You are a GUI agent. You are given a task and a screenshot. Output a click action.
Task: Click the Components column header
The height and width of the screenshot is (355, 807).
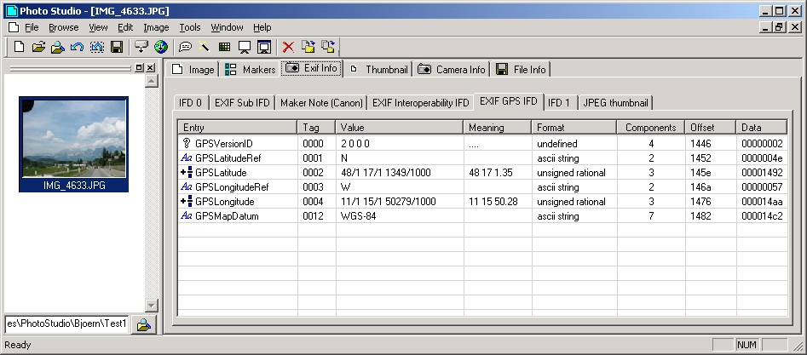tap(650, 128)
